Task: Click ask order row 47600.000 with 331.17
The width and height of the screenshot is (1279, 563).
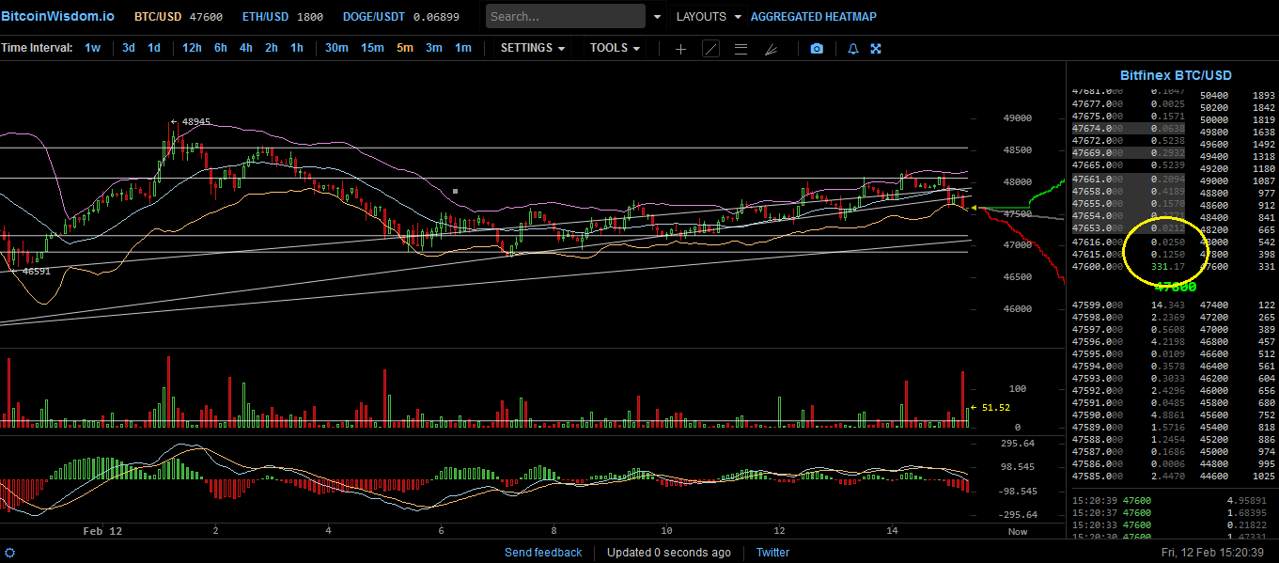Action: click(1128, 267)
